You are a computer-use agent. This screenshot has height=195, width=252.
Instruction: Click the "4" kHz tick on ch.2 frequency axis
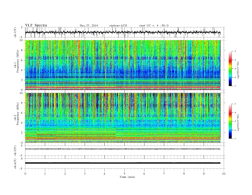22,123
